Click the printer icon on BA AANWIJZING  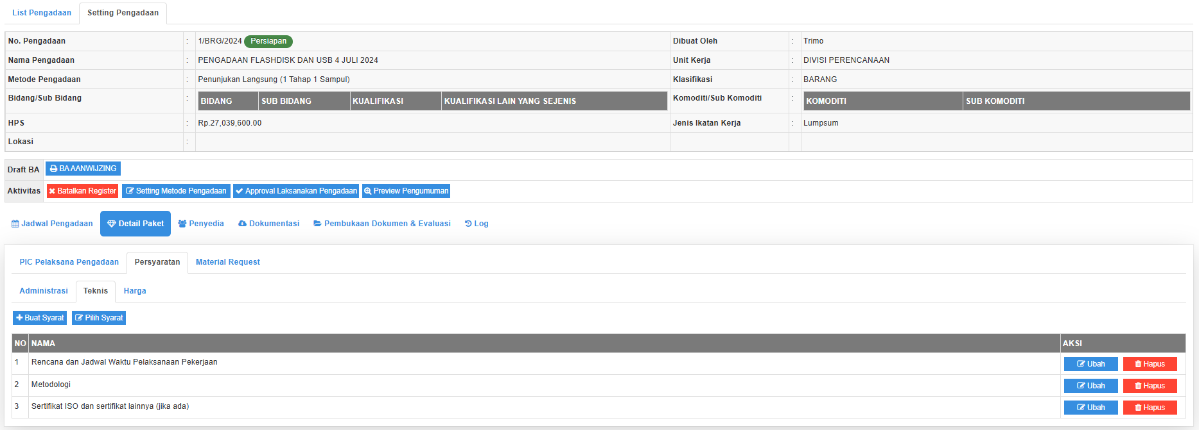[53, 169]
